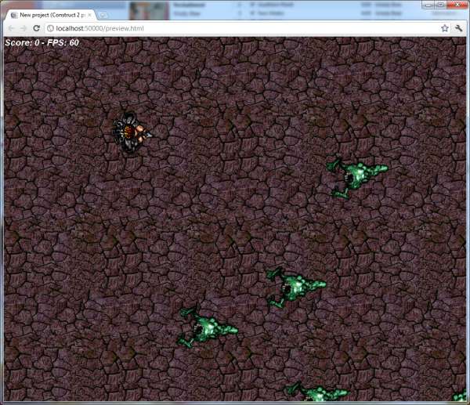Click the green monster in the middle
Viewport: 470px width, 405px height.
point(293,288)
